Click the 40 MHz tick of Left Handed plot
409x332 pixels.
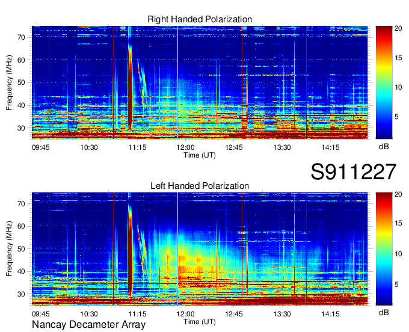(x=22, y=271)
